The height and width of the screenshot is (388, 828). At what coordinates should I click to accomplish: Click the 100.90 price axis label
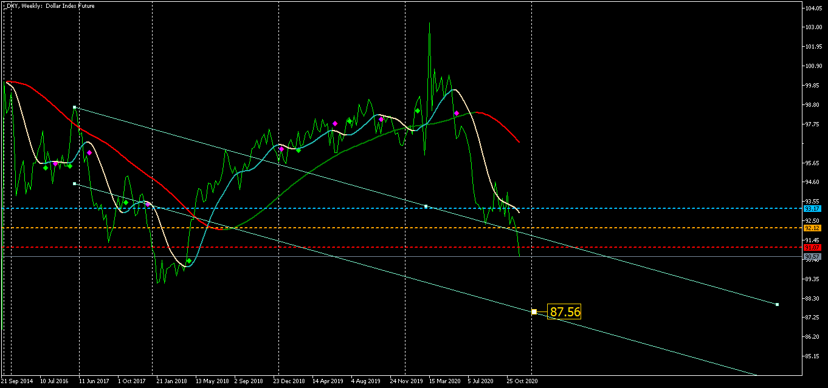tap(813, 66)
